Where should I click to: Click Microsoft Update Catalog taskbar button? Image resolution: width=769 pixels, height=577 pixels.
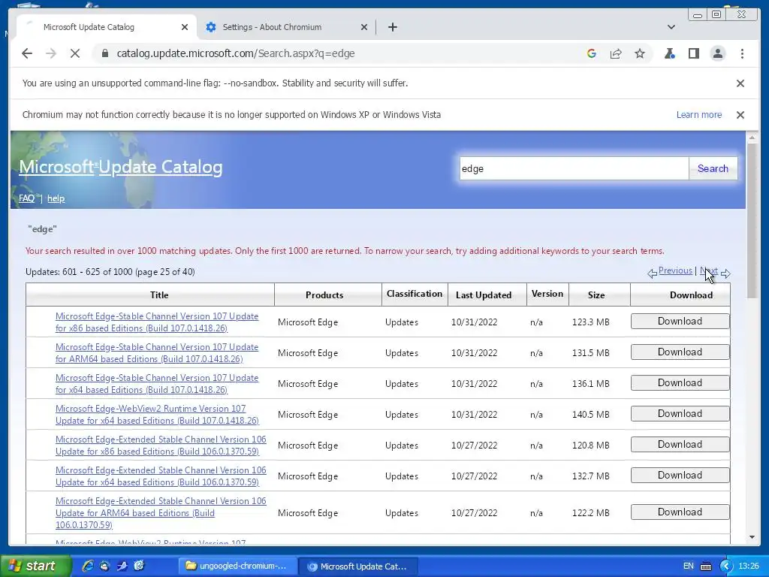358,566
